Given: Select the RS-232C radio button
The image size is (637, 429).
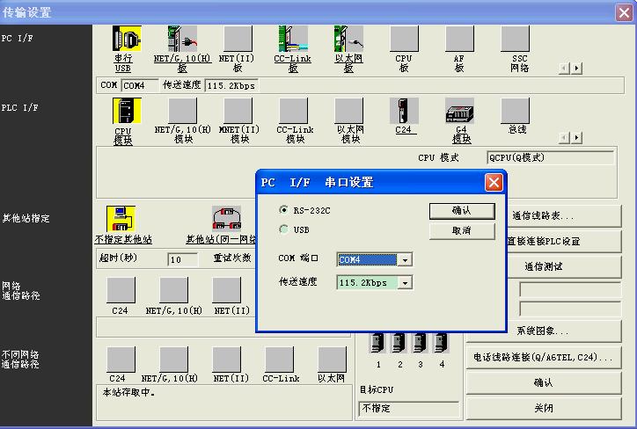Looking at the screenshot, I should click(x=283, y=210).
